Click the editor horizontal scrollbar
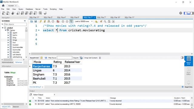This screenshot has width=194, height=109. click(x=70, y=54)
